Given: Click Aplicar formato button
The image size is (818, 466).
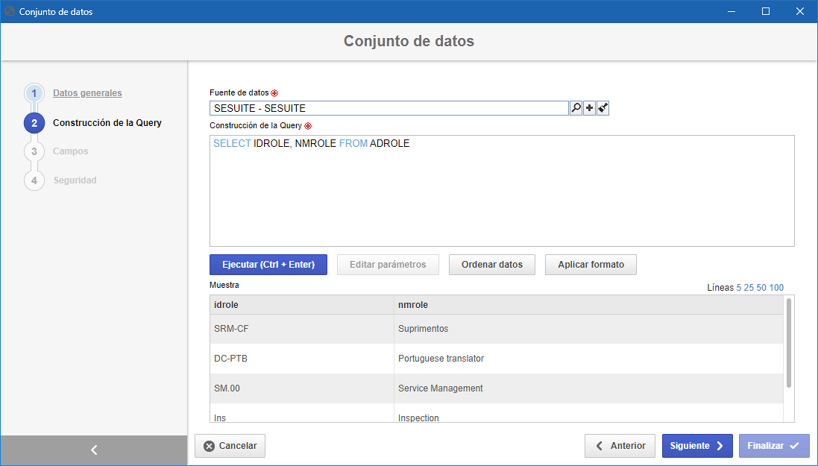Looking at the screenshot, I should coord(591,265).
